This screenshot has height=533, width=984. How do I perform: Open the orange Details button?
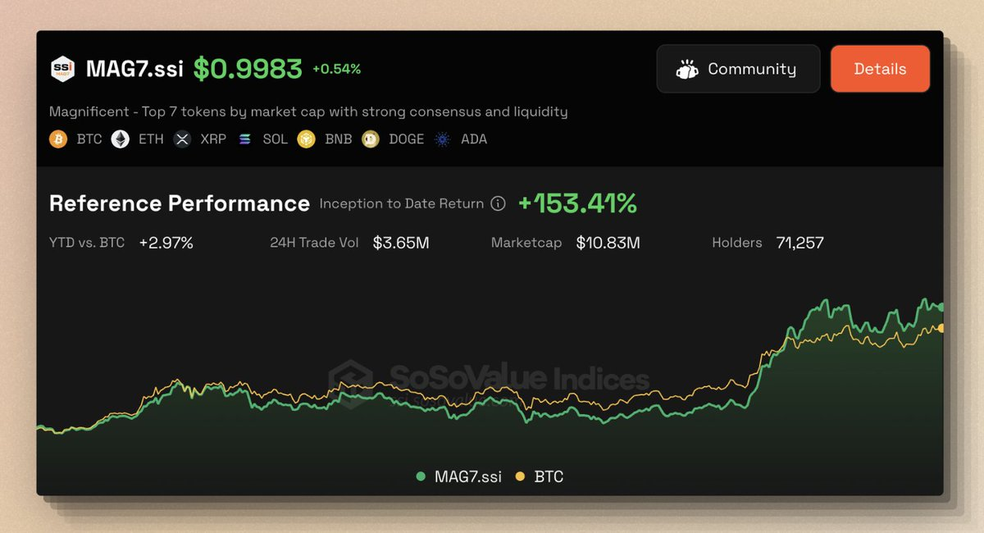tap(880, 69)
